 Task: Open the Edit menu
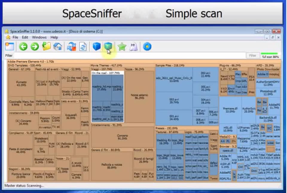[25, 37]
